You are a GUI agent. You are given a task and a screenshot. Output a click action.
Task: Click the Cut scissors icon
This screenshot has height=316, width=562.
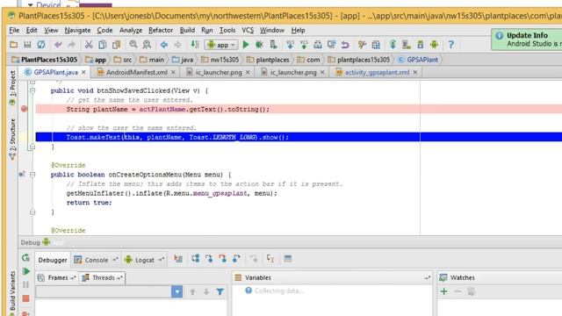click(89, 45)
